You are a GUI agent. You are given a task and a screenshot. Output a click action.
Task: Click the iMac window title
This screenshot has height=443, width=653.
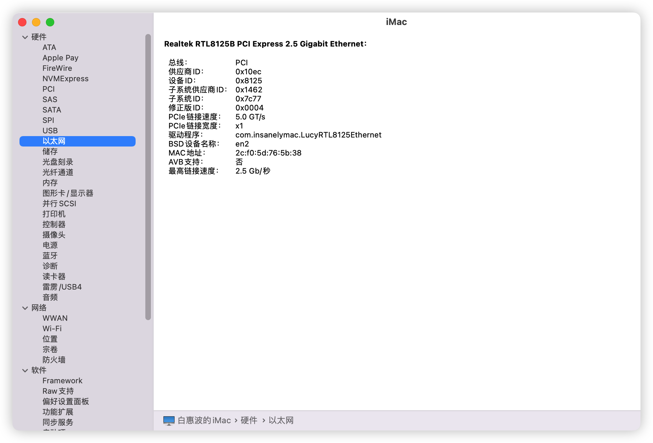pos(396,22)
